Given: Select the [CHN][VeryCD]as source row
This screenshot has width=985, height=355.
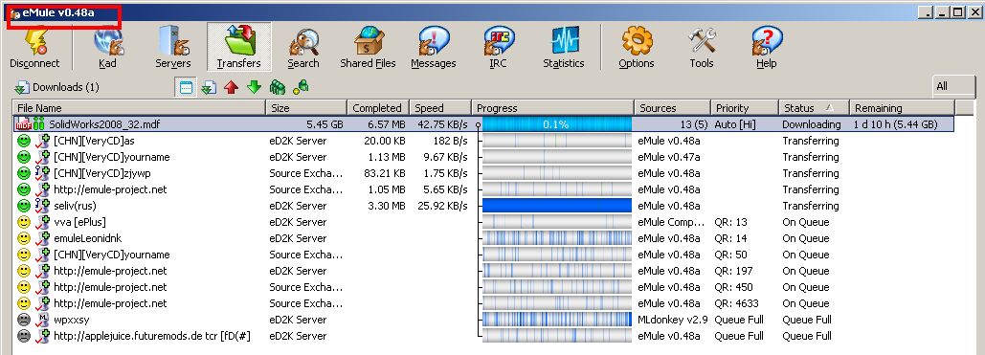Looking at the screenshot, I should pyautogui.click(x=483, y=141).
